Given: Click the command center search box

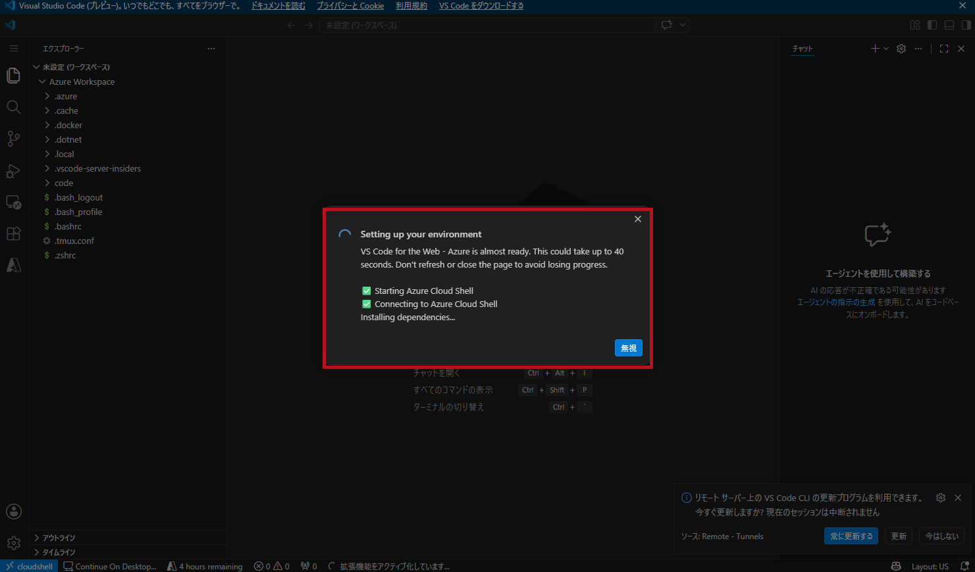Looking at the screenshot, I should [x=487, y=25].
